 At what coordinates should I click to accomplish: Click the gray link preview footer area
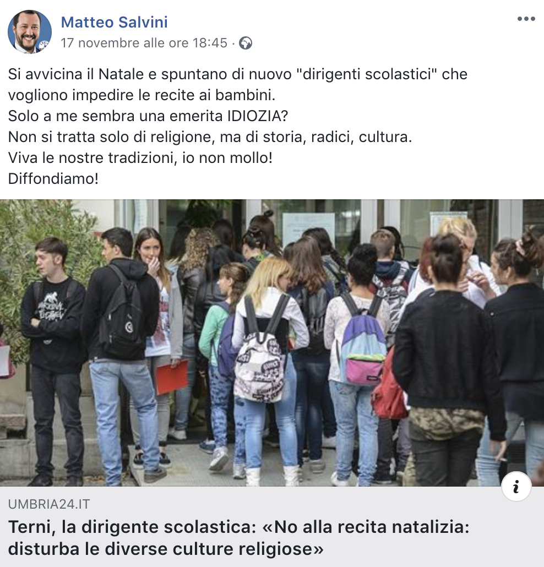coord(272,526)
